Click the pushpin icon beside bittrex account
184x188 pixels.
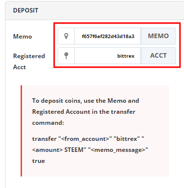[x=66, y=56]
